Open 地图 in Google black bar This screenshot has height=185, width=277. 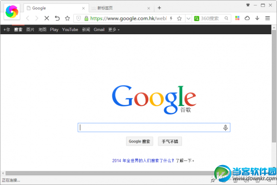[42, 30]
